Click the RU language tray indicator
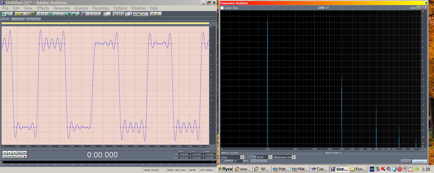The width and height of the screenshot is (434, 173). (372, 169)
